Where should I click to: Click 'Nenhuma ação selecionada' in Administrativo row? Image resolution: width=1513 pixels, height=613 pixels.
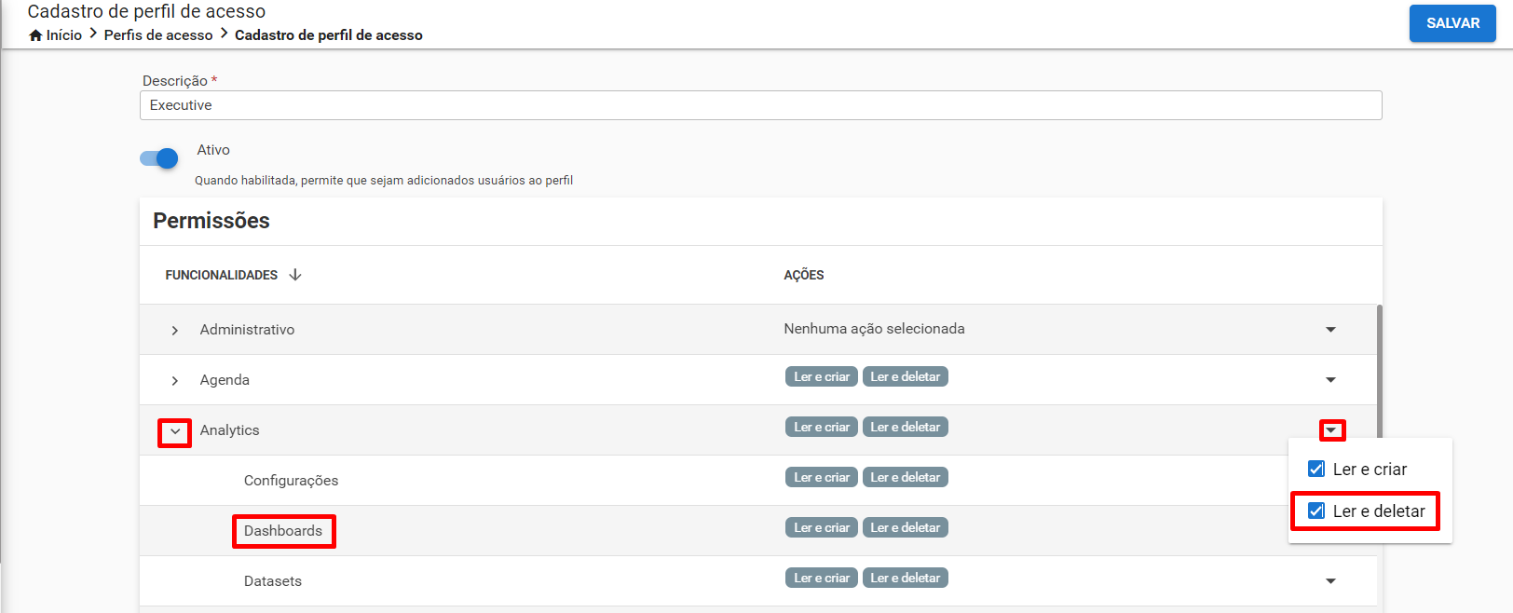pos(874,329)
